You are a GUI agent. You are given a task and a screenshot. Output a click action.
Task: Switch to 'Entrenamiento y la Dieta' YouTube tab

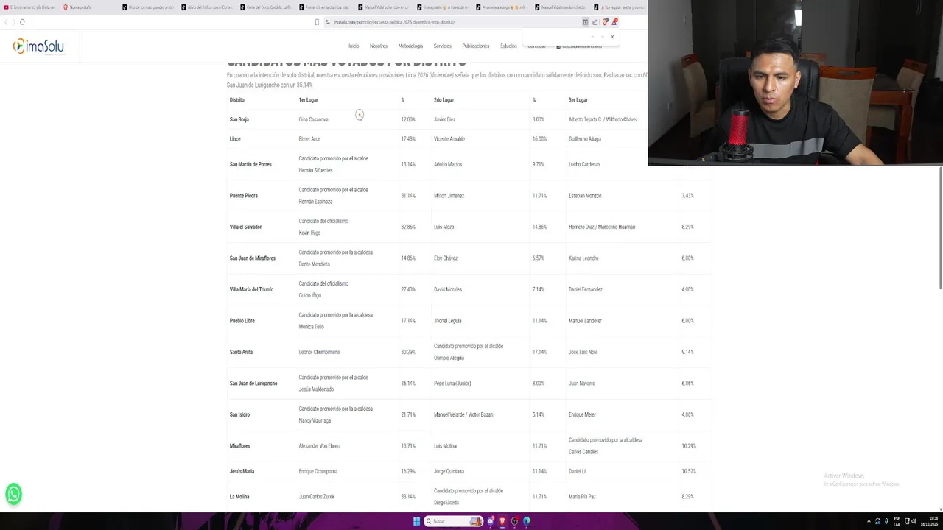tap(29, 7)
